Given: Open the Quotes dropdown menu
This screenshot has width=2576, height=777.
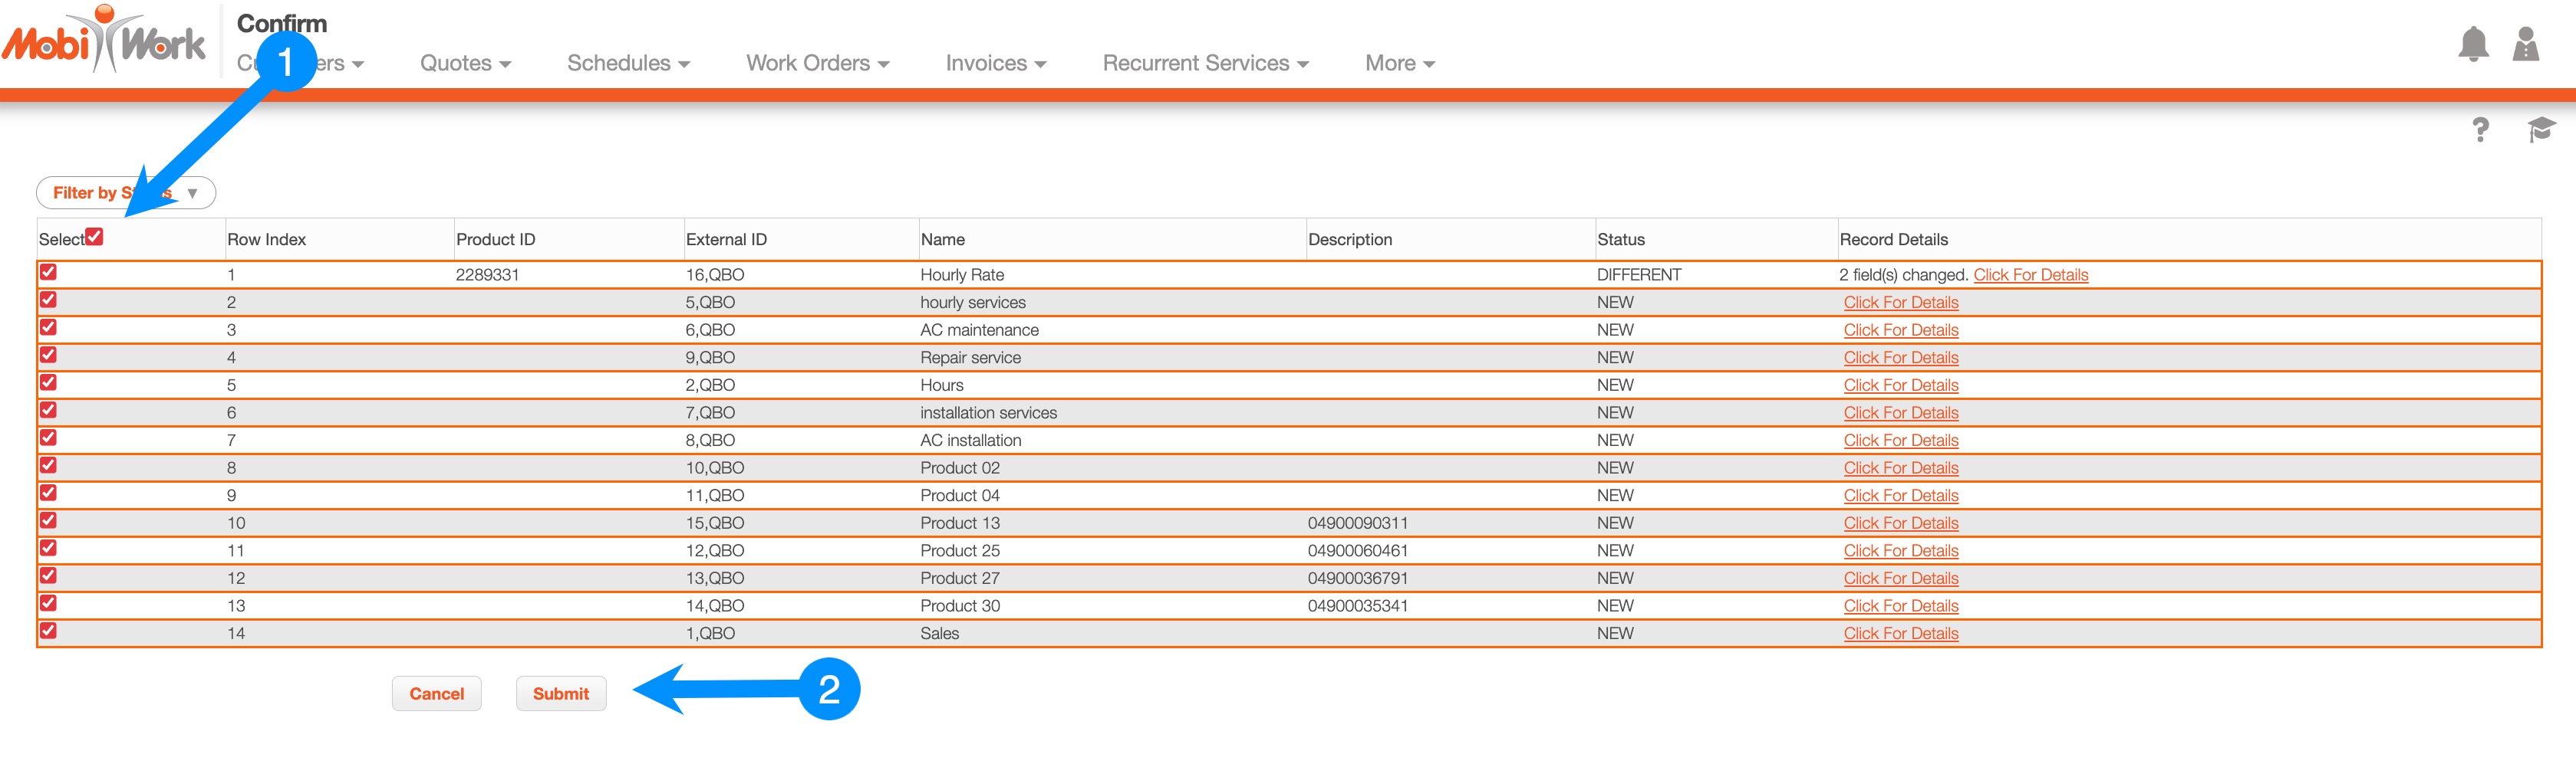Looking at the screenshot, I should coord(465,63).
